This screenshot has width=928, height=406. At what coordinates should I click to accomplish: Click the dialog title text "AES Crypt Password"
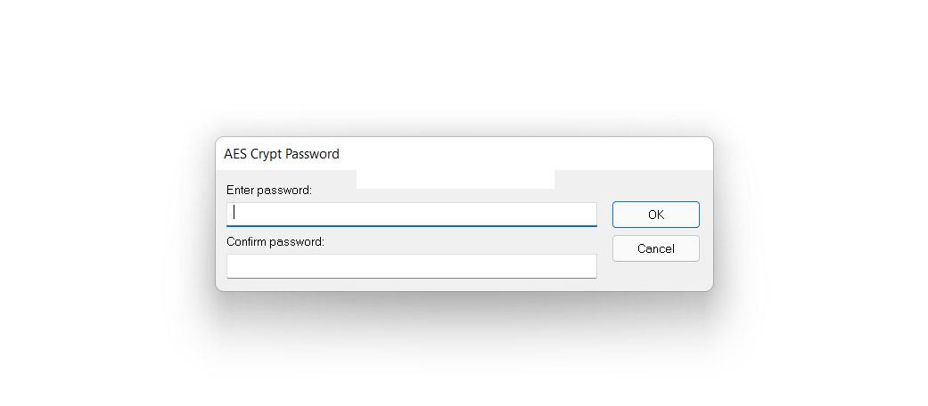pos(282,153)
